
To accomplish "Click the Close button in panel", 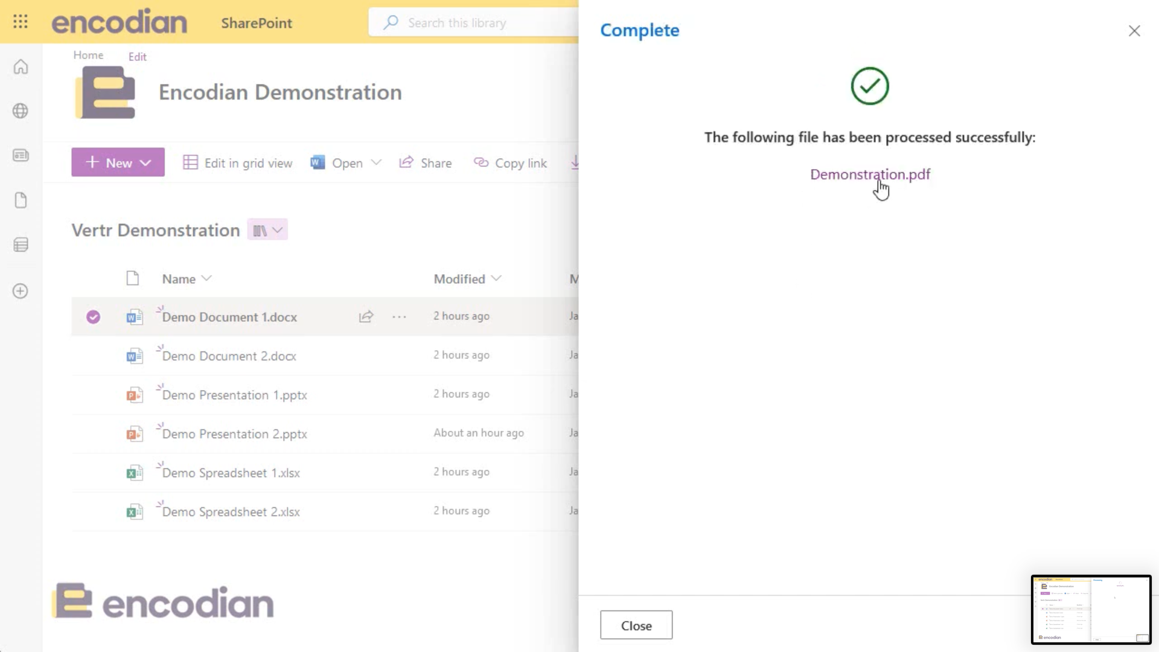I will click(x=636, y=625).
